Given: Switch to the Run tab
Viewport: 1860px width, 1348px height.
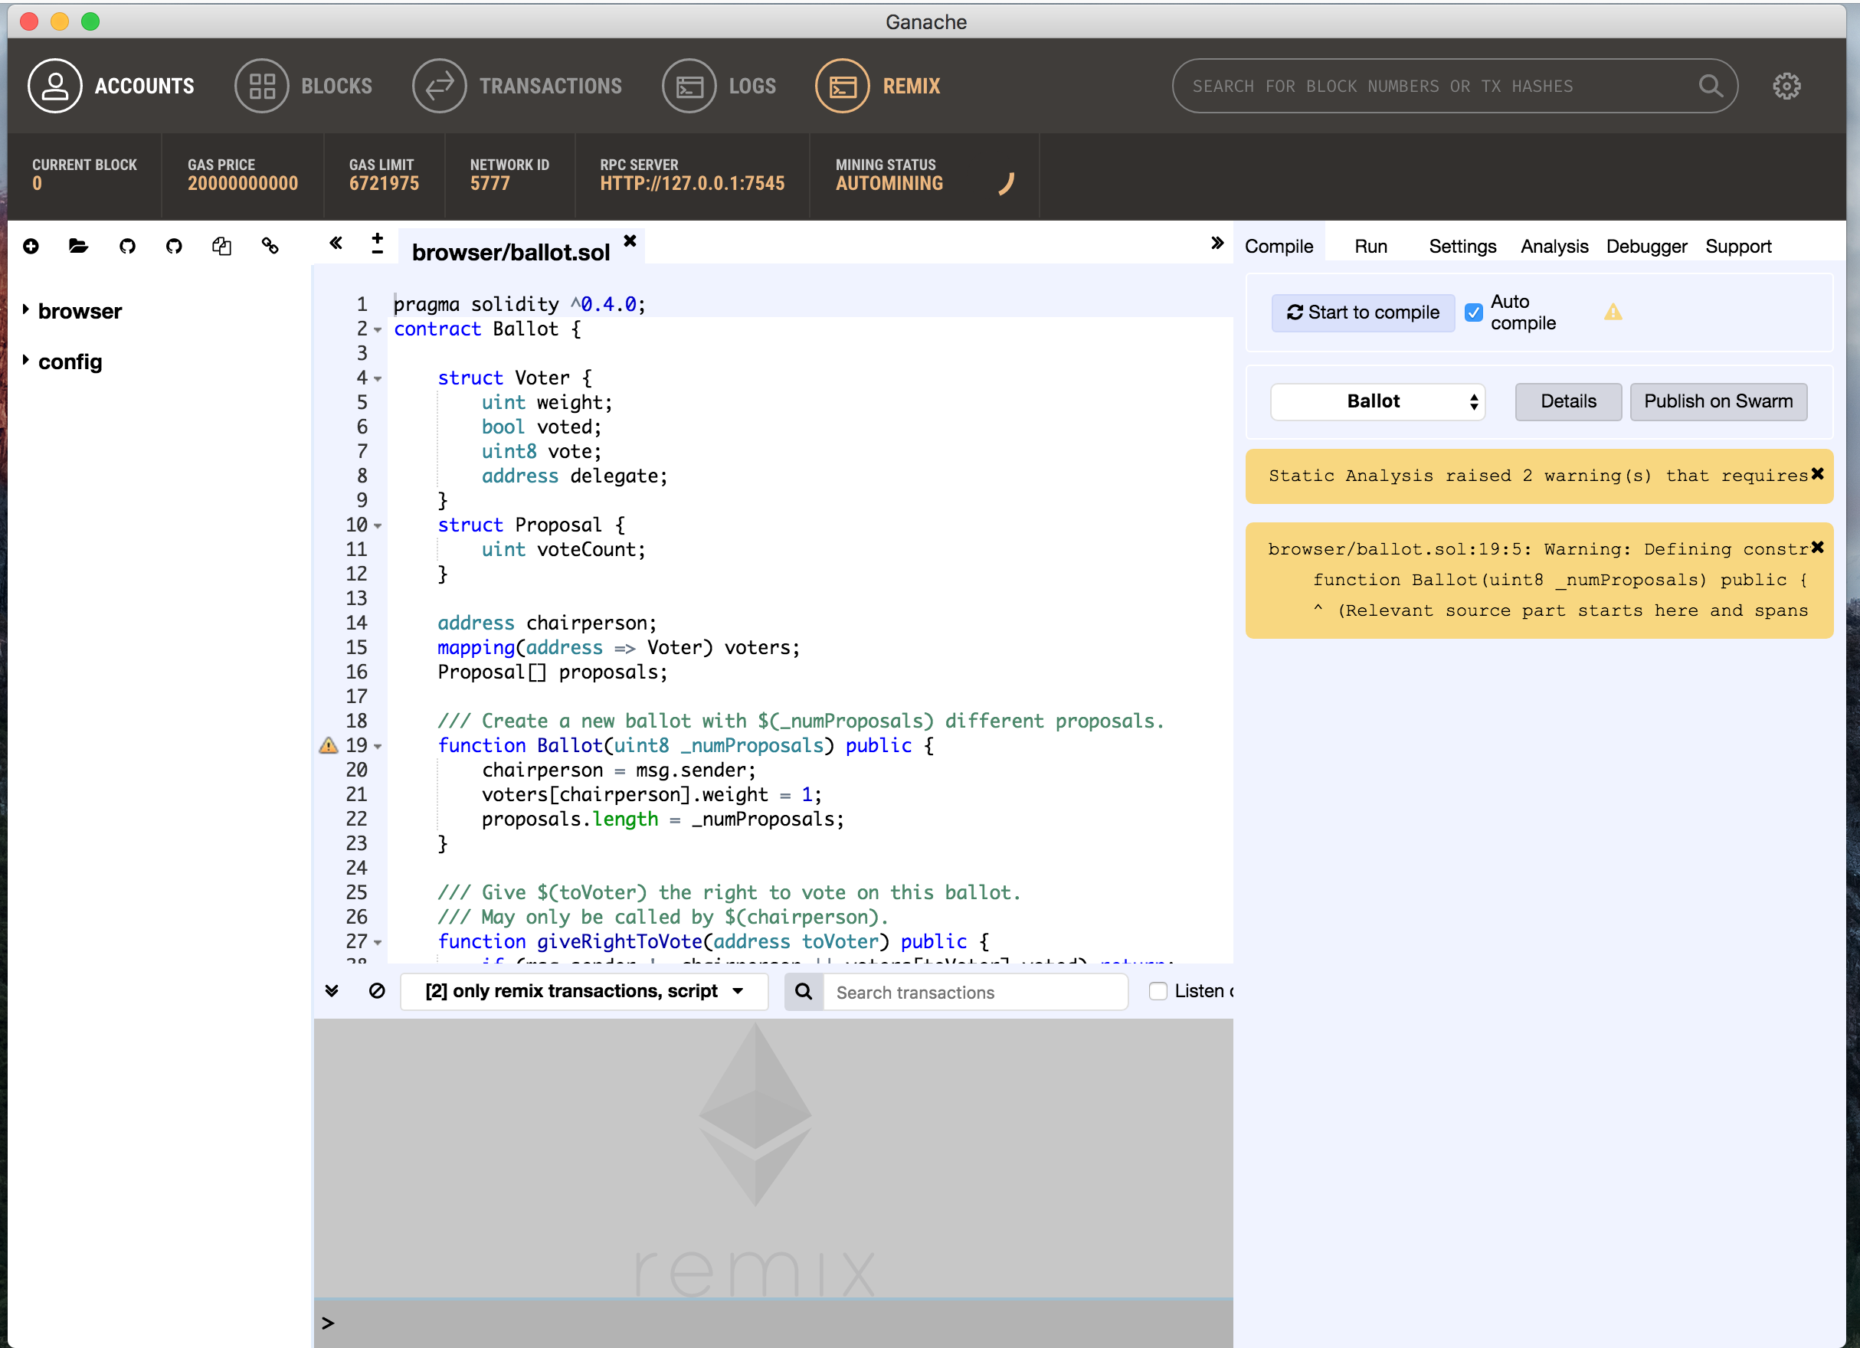Looking at the screenshot, I should (1370, 247).
